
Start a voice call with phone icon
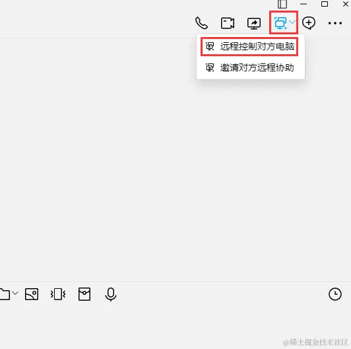201,23
